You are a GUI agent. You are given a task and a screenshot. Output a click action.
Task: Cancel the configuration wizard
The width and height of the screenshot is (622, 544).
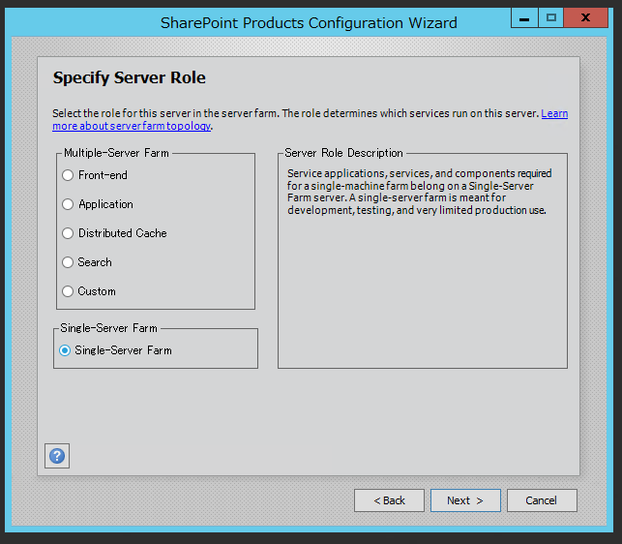[542, 500]
